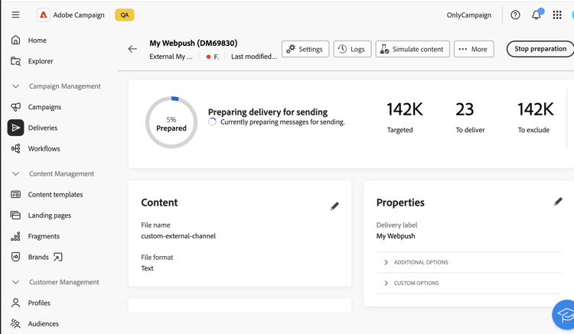Screen dimensions: 574x334
Task: Open the Explorer menu item
Action: point(41,61)
